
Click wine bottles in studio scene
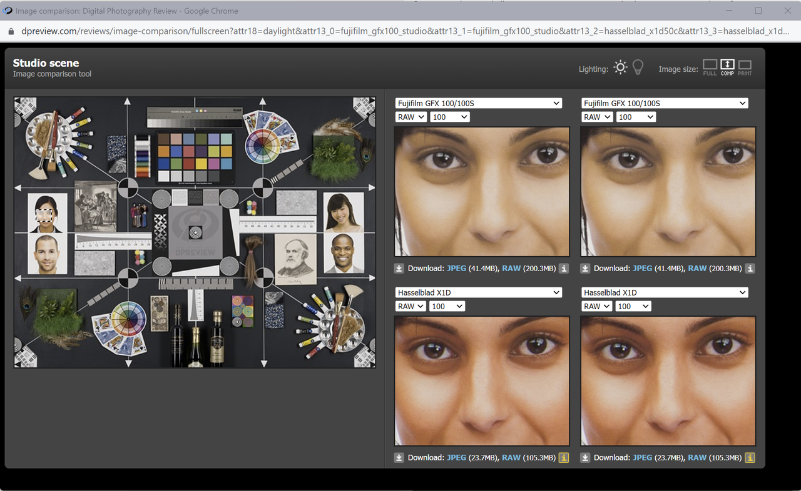pyautogui.click(x=197, y=334)
